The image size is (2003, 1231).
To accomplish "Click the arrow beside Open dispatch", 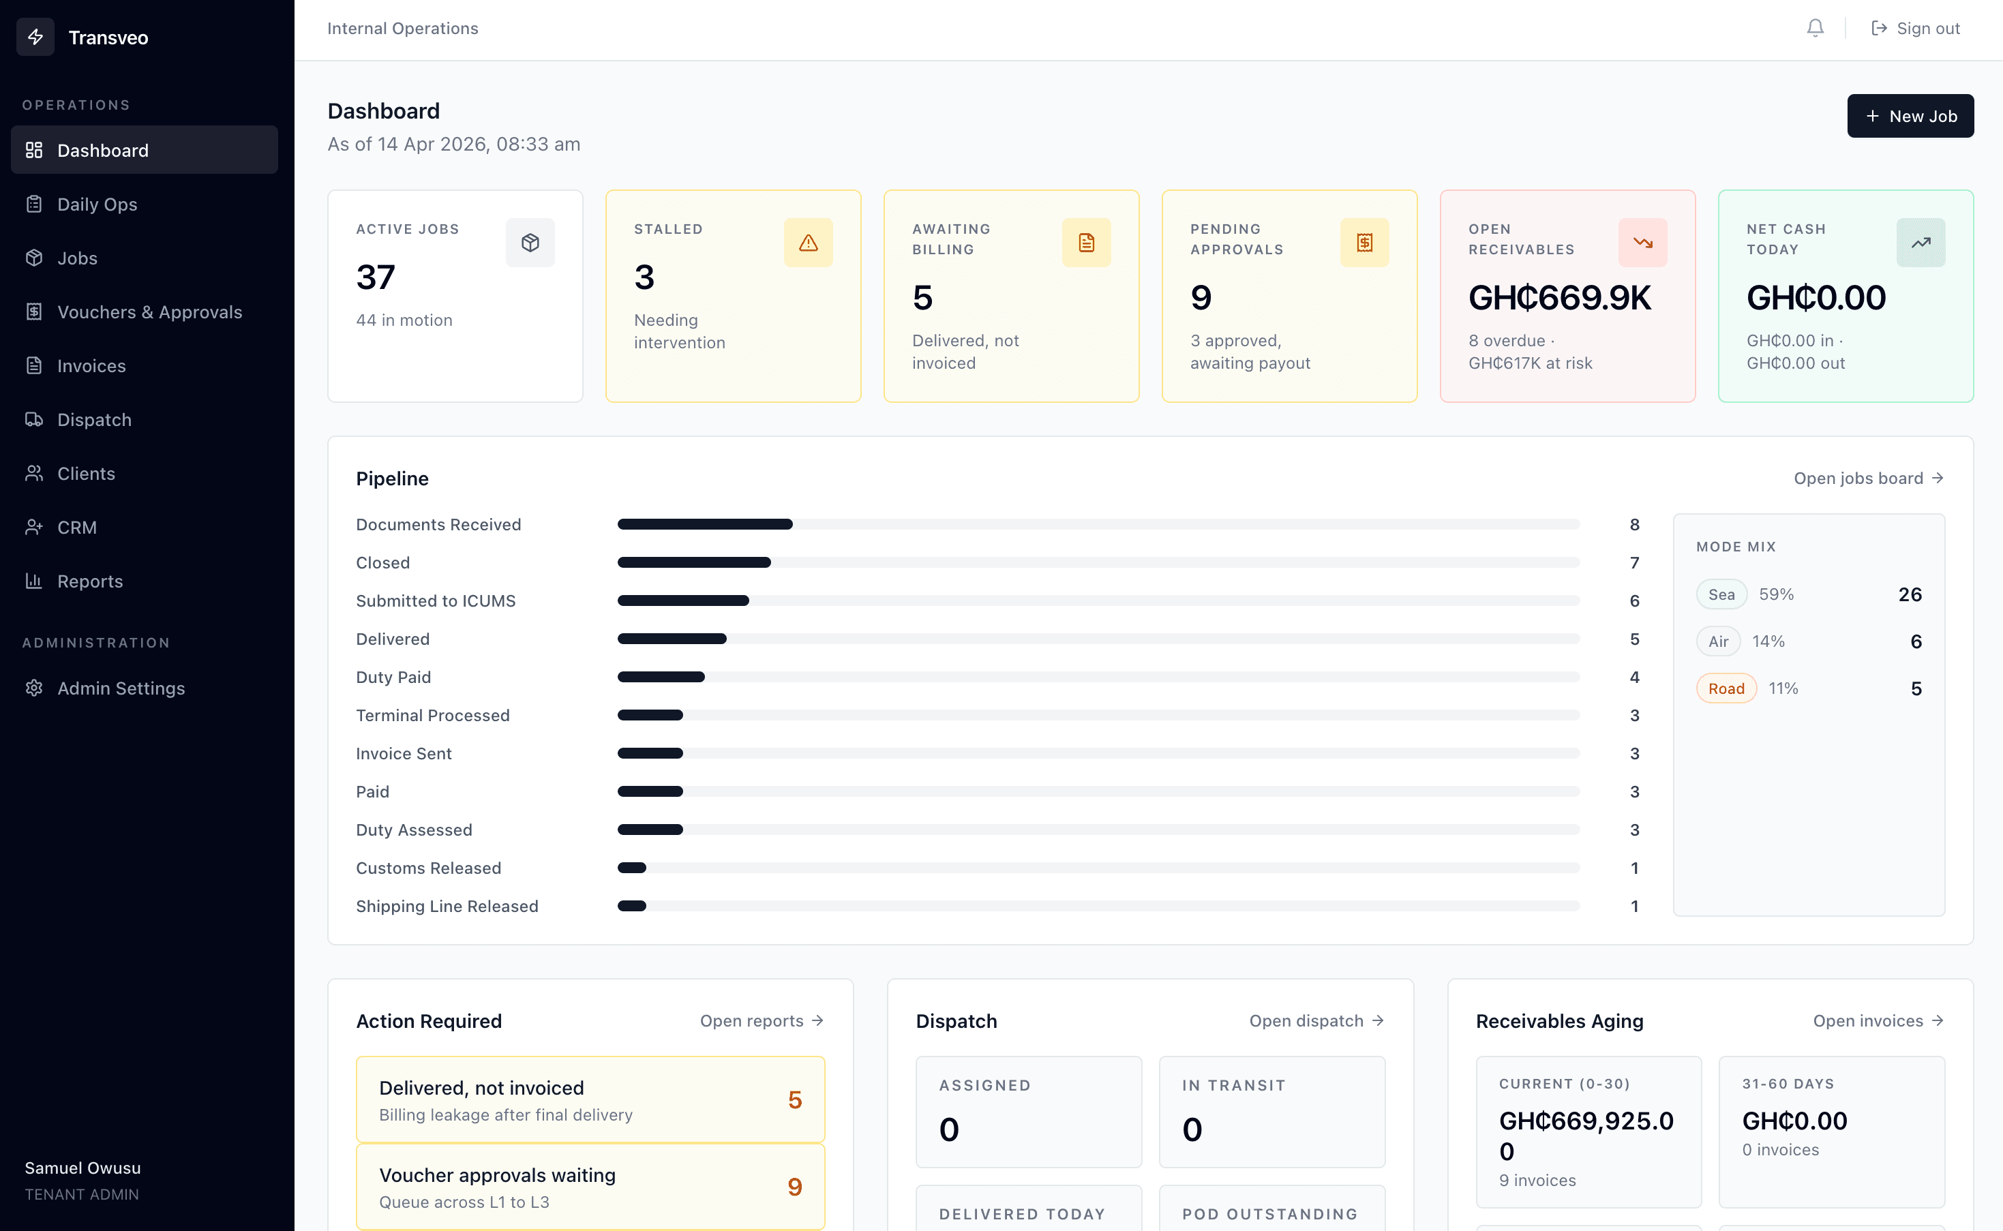I will point(1378,1020).
